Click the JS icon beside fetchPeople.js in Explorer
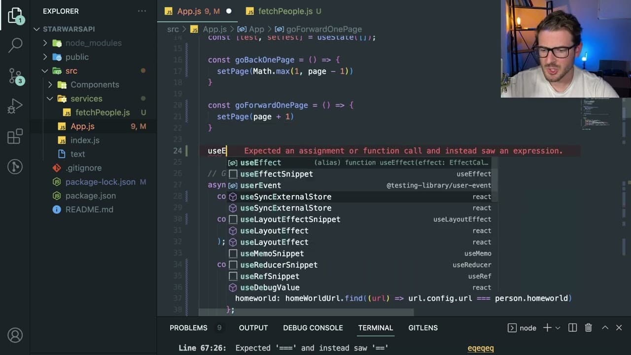The width and height of the screenshot is (631, 355). click(x=67, y=112)
